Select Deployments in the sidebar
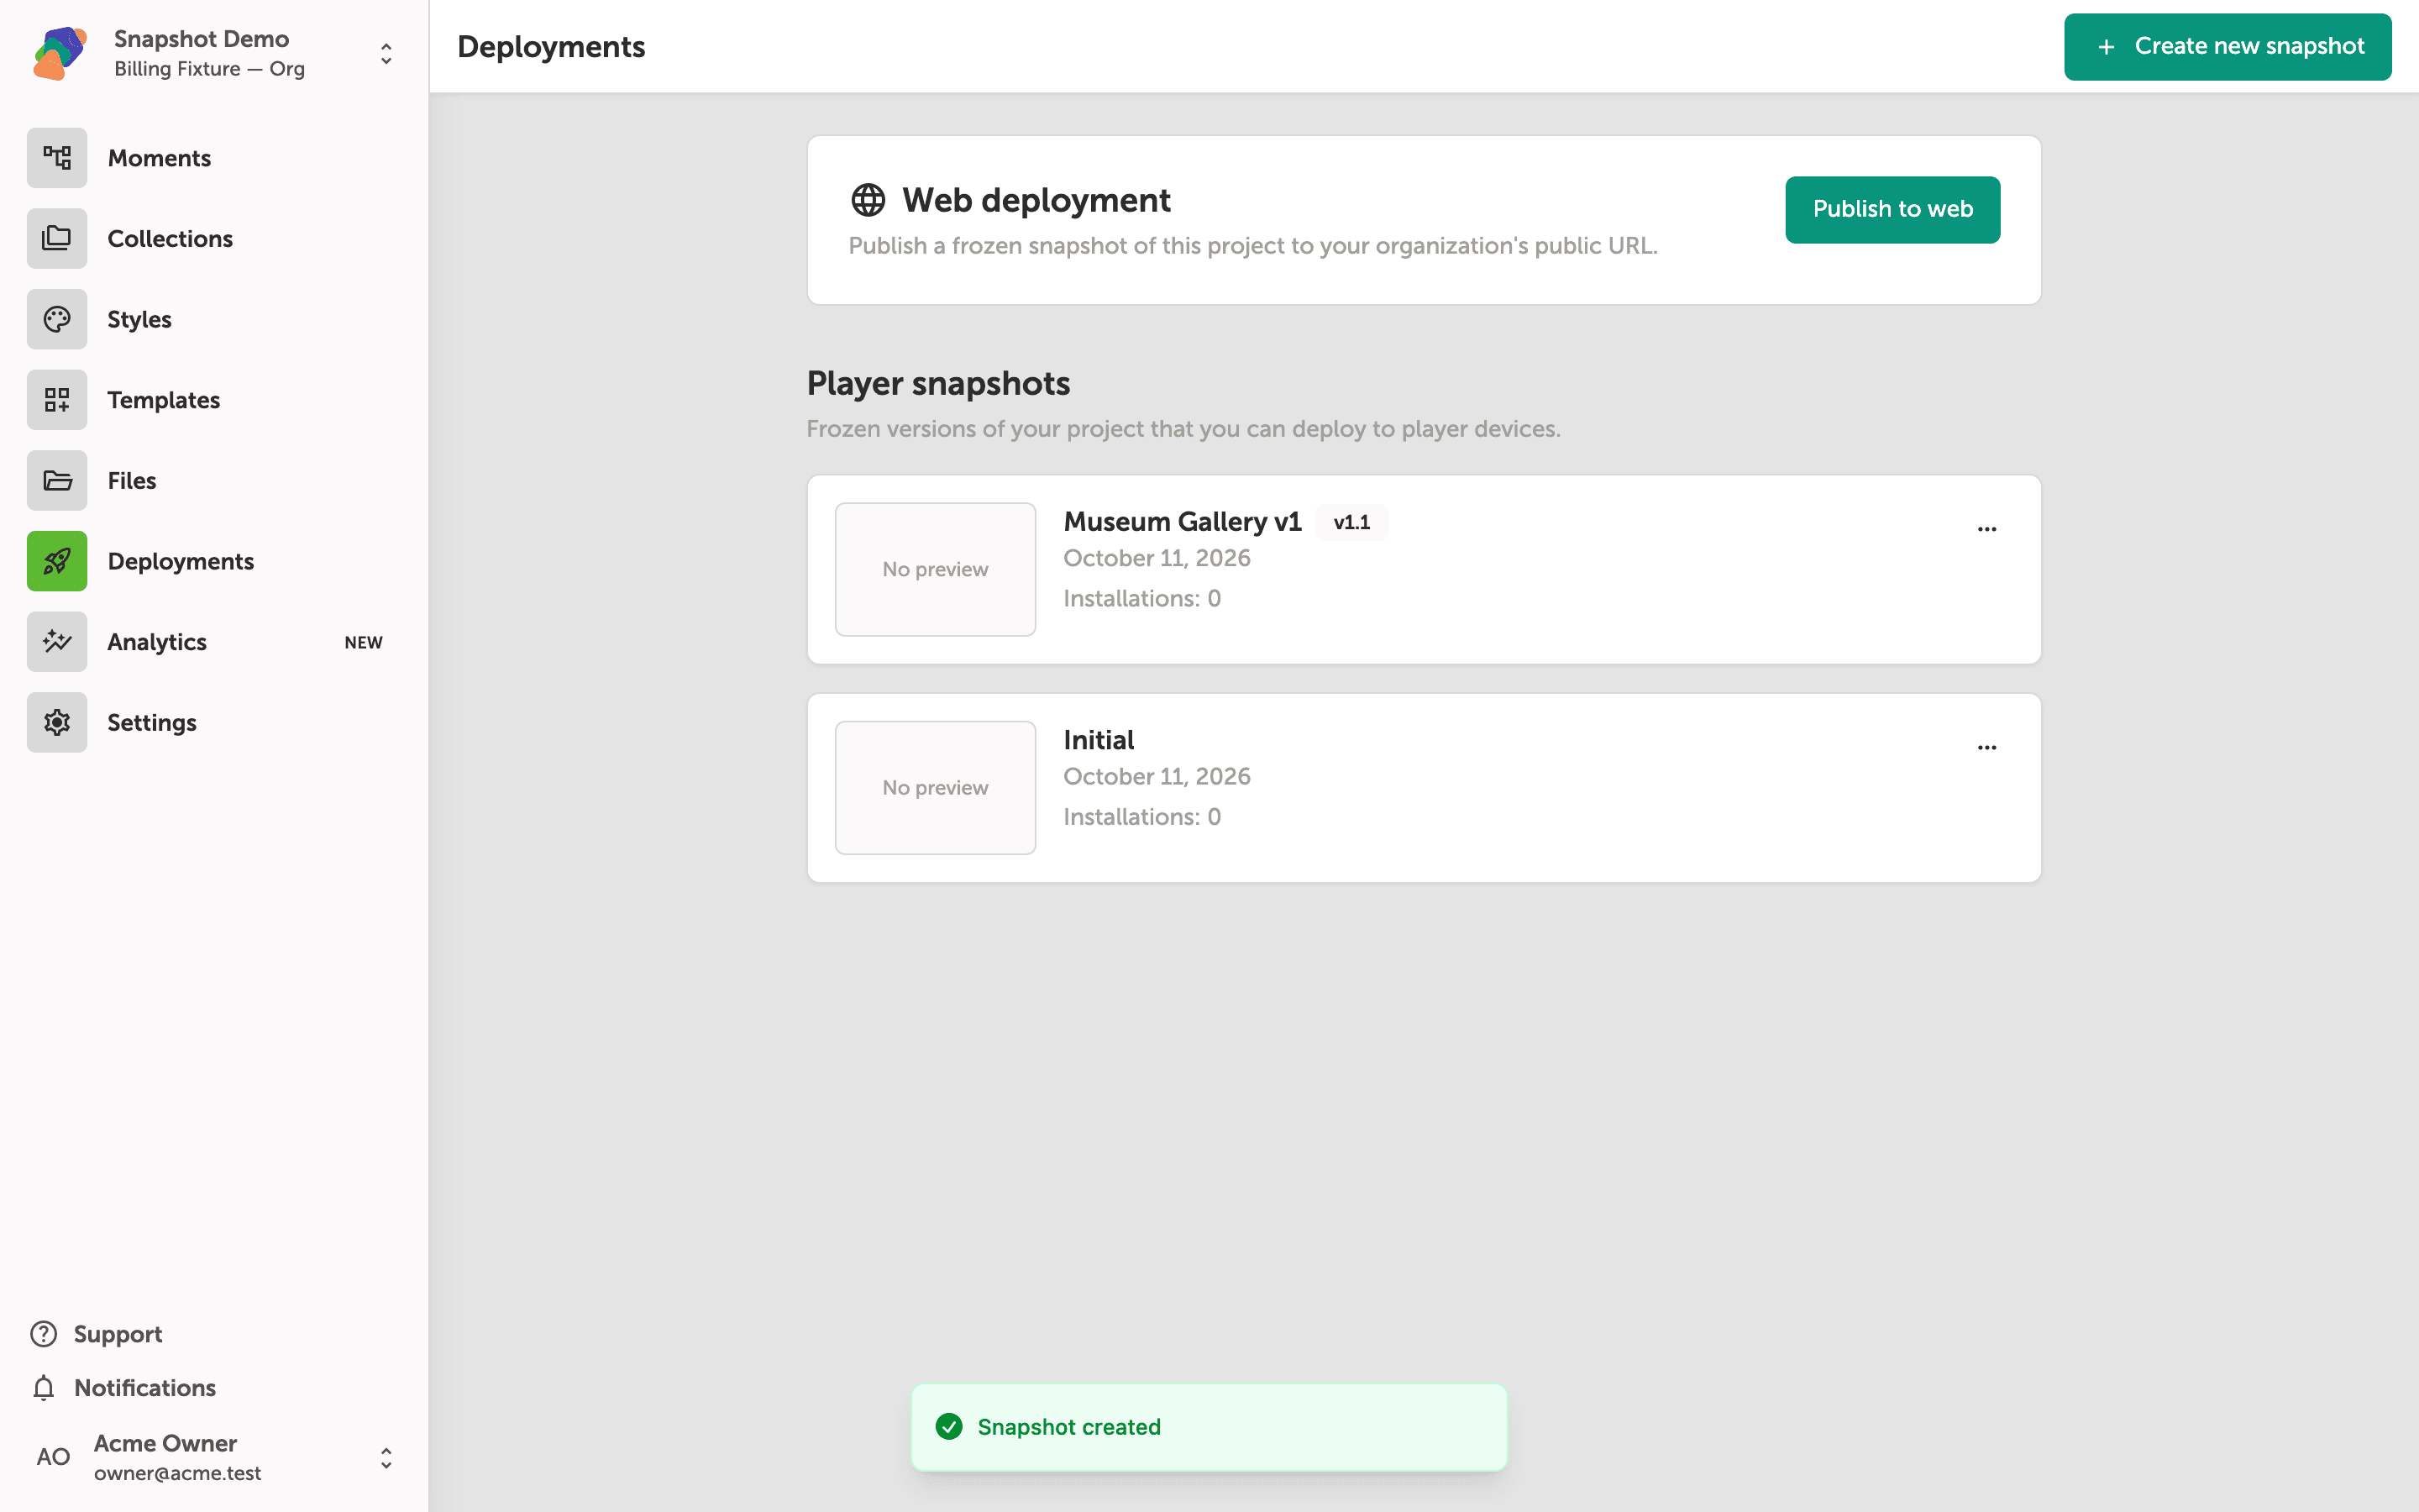 tap(181, 561)
